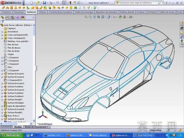Open the DisplayManager colored sphere tab icon
The height and width of the screenshot is (138, 184).
click(23, 18)
